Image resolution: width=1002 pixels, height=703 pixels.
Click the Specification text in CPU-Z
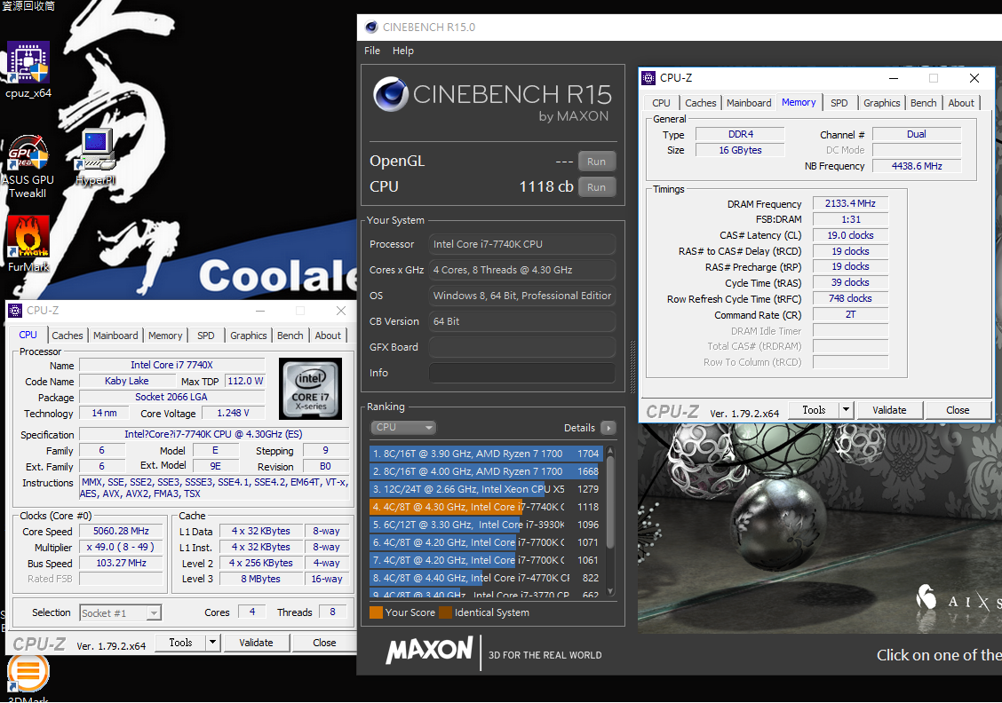pos(213,434)
